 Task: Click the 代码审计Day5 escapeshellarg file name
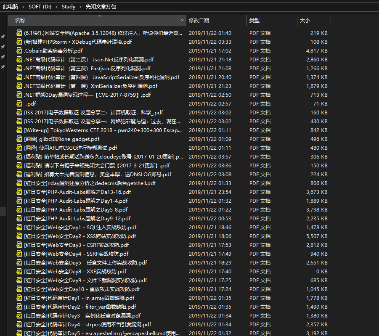(x=102, y=333)
